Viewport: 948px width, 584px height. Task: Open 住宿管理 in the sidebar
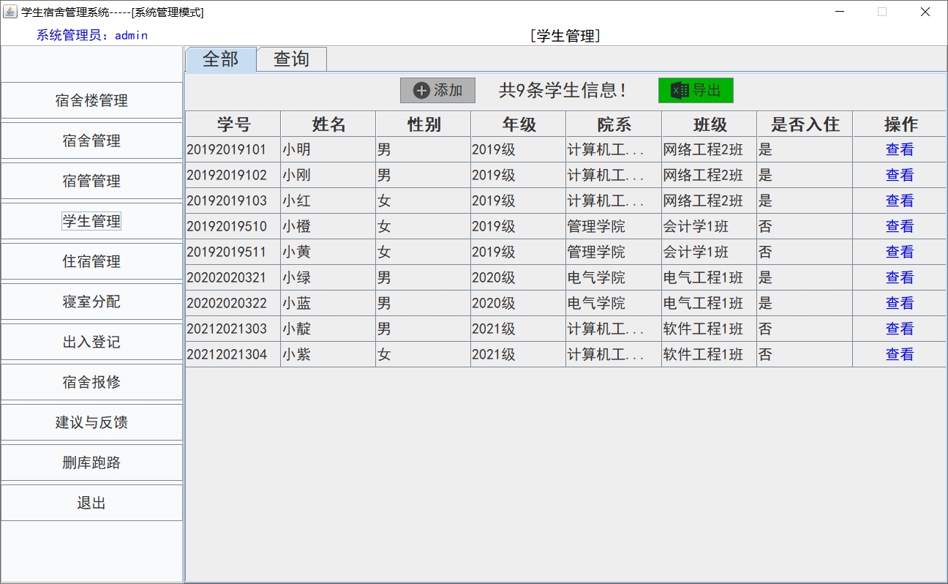click(x=91, y=262)
